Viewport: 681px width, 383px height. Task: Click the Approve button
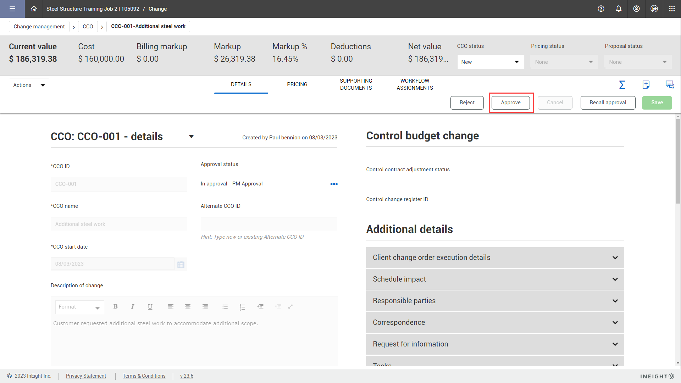[511, 102]
